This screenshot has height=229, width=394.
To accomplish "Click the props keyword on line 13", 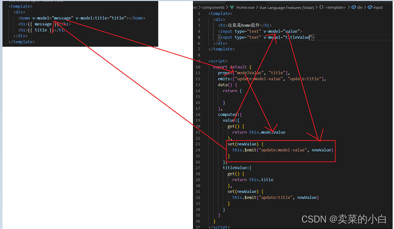I will coord(224,73).
